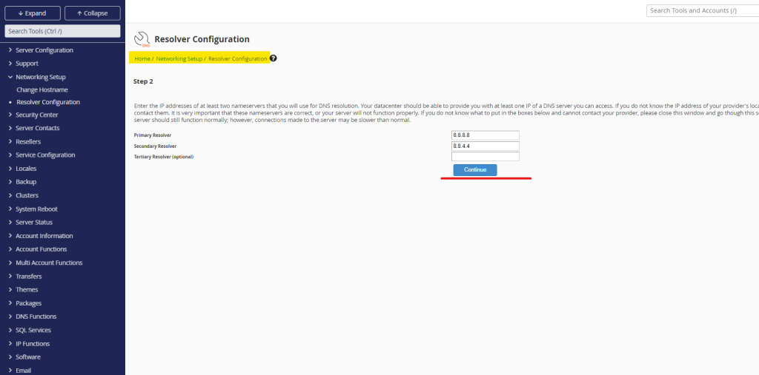
Task: Focus the Secondary Resolver input field
Action: (485, 146)
